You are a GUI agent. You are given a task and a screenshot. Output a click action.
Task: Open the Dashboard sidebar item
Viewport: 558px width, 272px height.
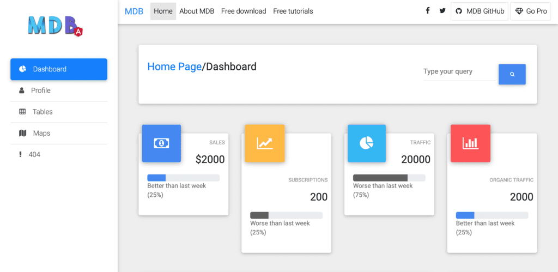point(59,69)
